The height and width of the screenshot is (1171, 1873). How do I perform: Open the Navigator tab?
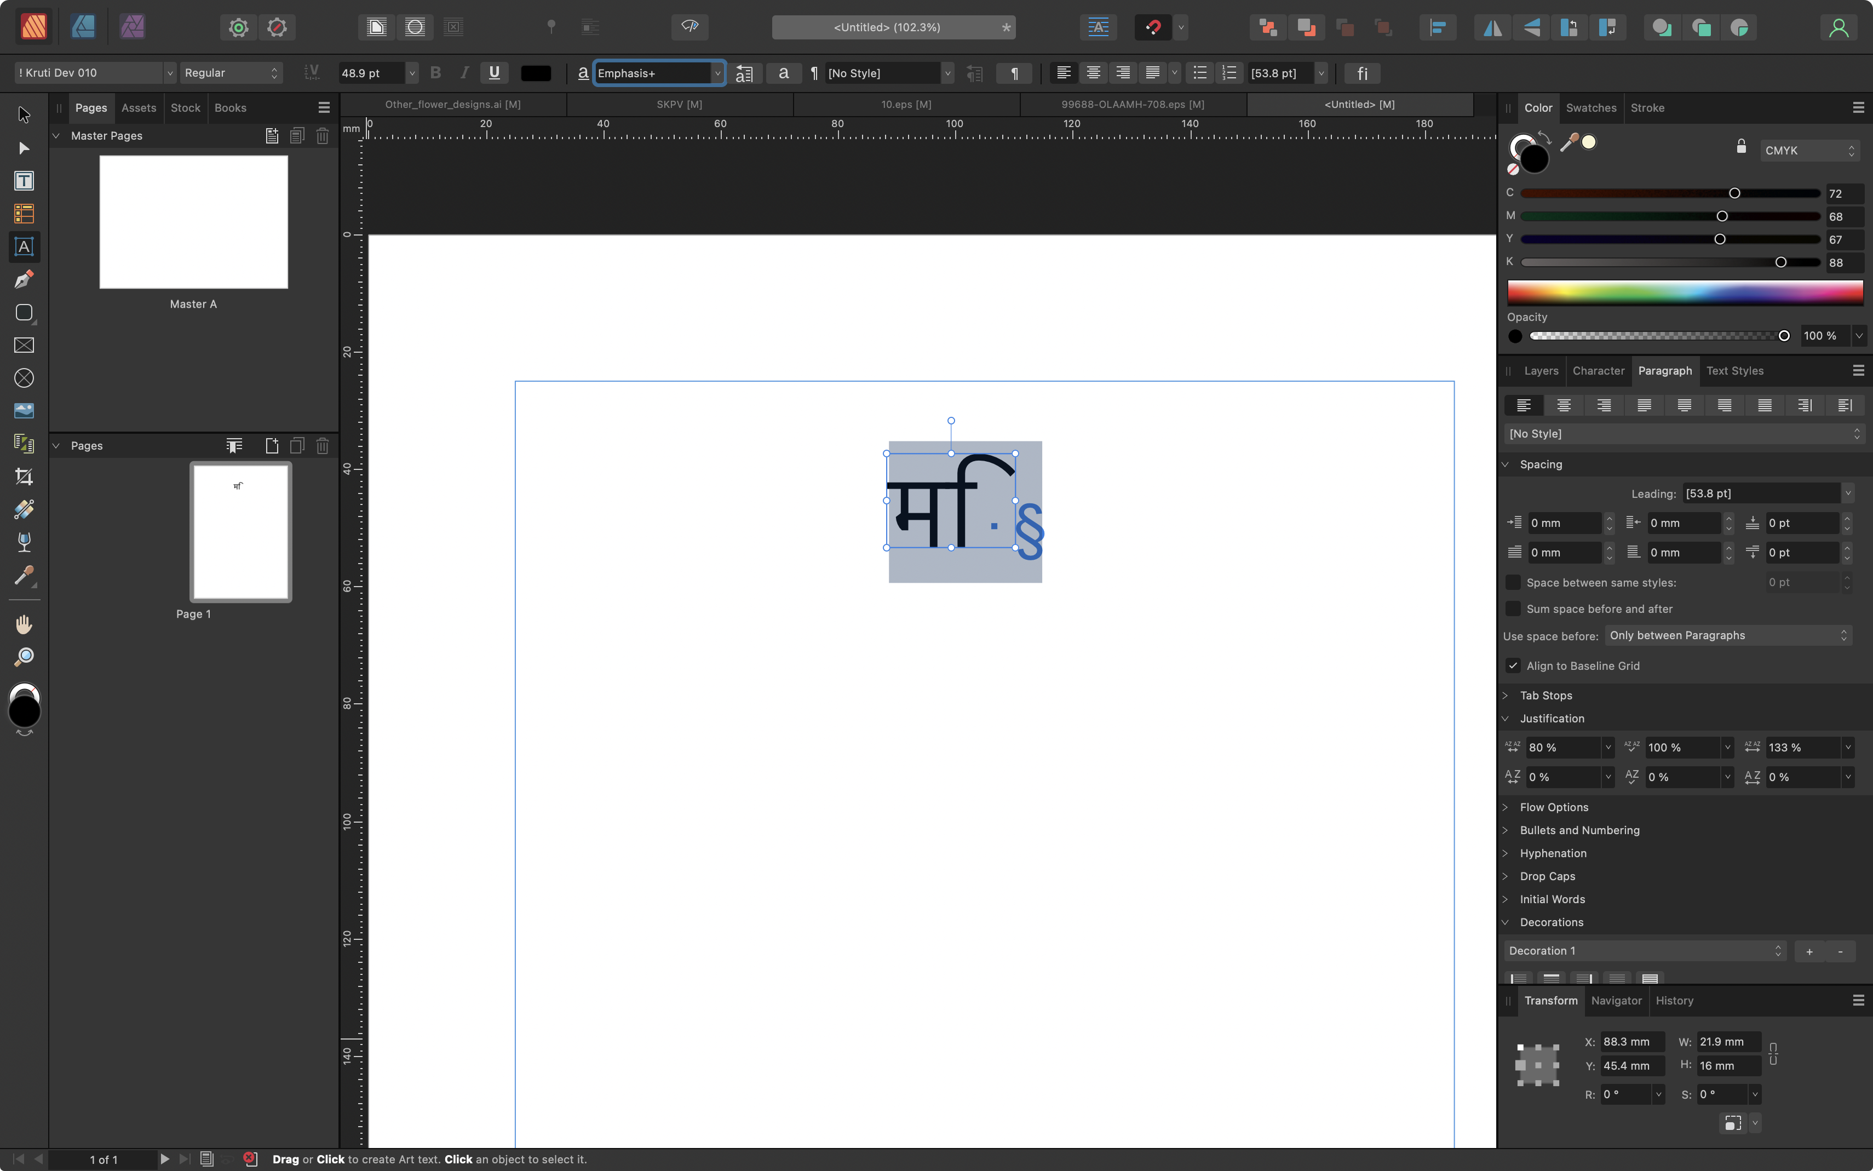click(1616, 1001)
